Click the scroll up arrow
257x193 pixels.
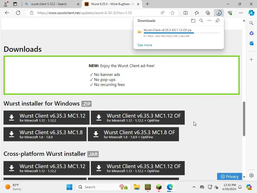tap(244, 21)
